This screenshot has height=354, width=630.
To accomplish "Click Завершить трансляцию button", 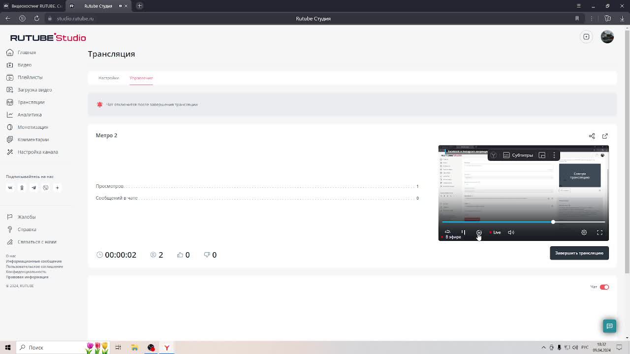I will (x=579, y=253).
